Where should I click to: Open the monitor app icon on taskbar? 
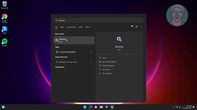[107, 107]
